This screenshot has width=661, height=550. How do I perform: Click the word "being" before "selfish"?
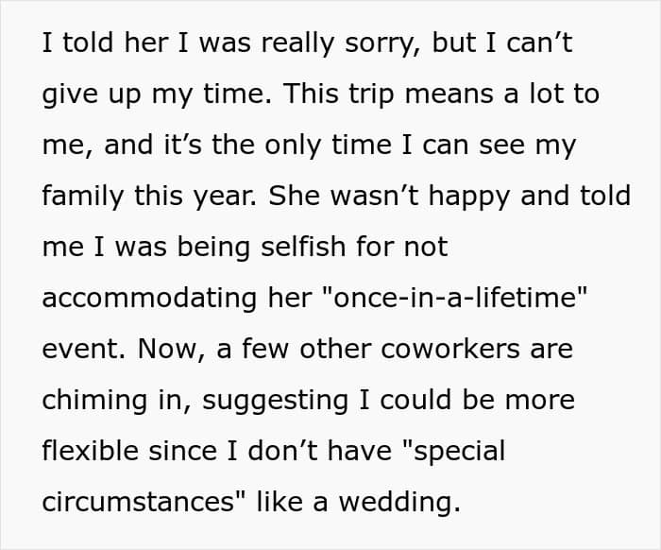coord(213,248)
